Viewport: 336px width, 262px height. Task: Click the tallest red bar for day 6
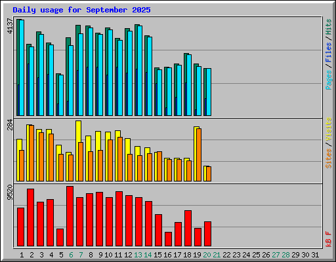pos(70,216)
